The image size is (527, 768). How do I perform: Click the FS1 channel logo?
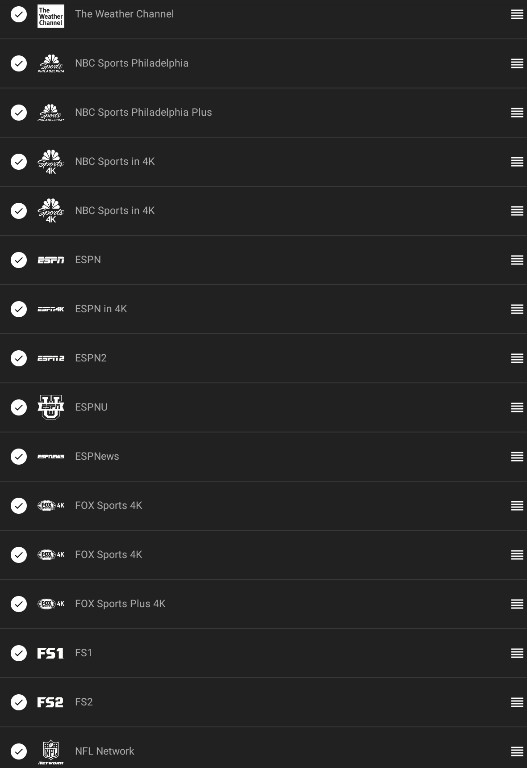click(x=50, y=653)
